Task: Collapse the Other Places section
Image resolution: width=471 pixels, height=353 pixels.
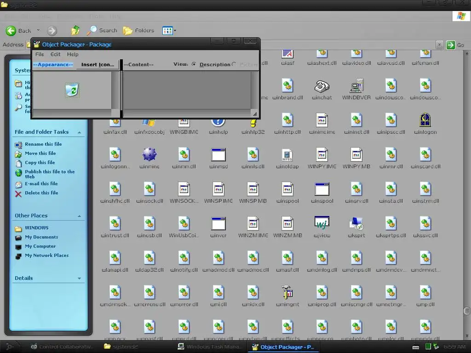Action: [79, 216]
